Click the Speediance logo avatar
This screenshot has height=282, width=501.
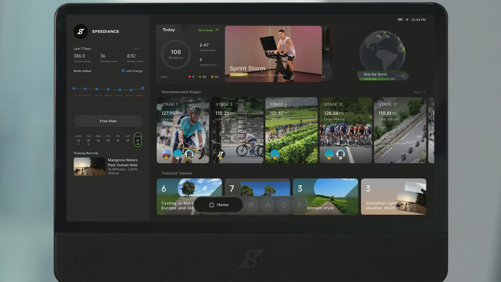coord(81,32)
